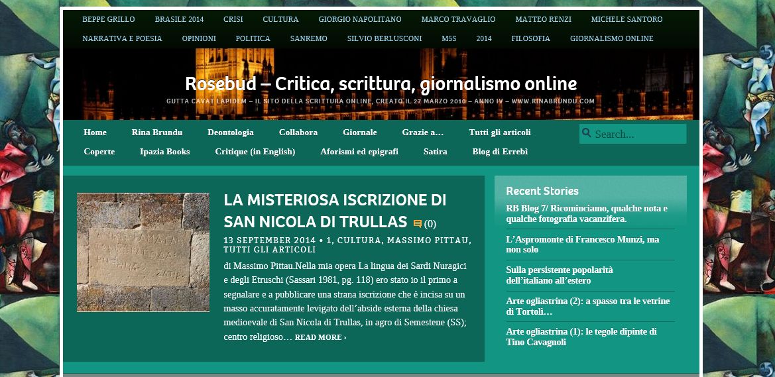Click the Rosebud site title header
This screenshot has width=775, height=377.
click(381, 84)
